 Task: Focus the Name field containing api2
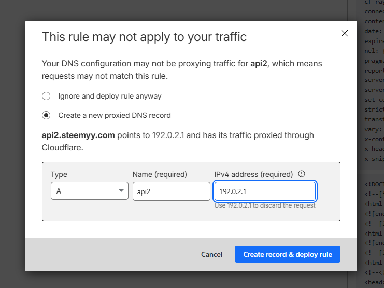(x=171, y=191)
